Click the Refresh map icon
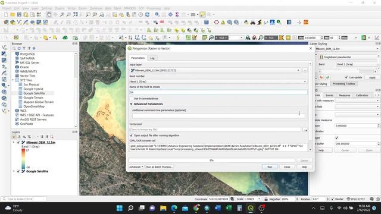381x214 pixels. [147, 14]
